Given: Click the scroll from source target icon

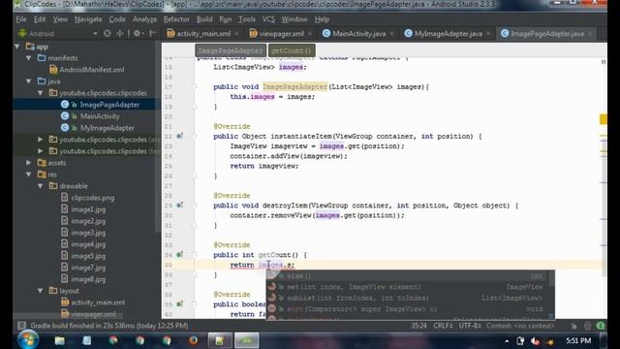Looking at the screenshot, I should click(x=108, y=34).
